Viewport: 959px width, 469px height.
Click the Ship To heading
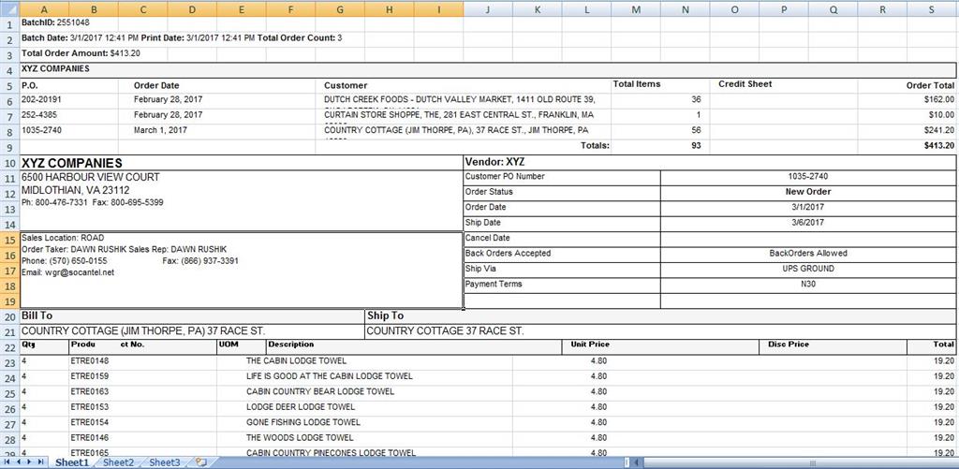tap(385, 315)
